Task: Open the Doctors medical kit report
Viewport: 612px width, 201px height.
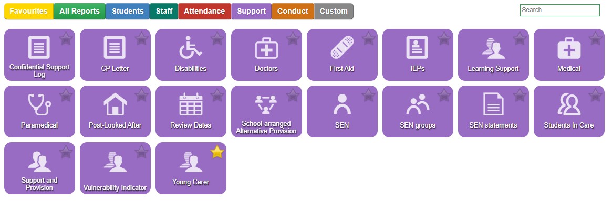Action: 266,55
